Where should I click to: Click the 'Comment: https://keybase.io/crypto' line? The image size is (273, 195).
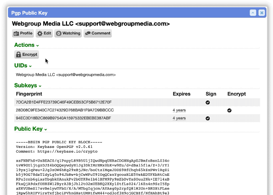tap(56, 152)
